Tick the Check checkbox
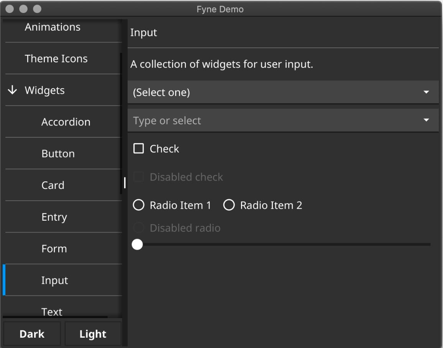The image size is (443, 348). coord(138,148)
